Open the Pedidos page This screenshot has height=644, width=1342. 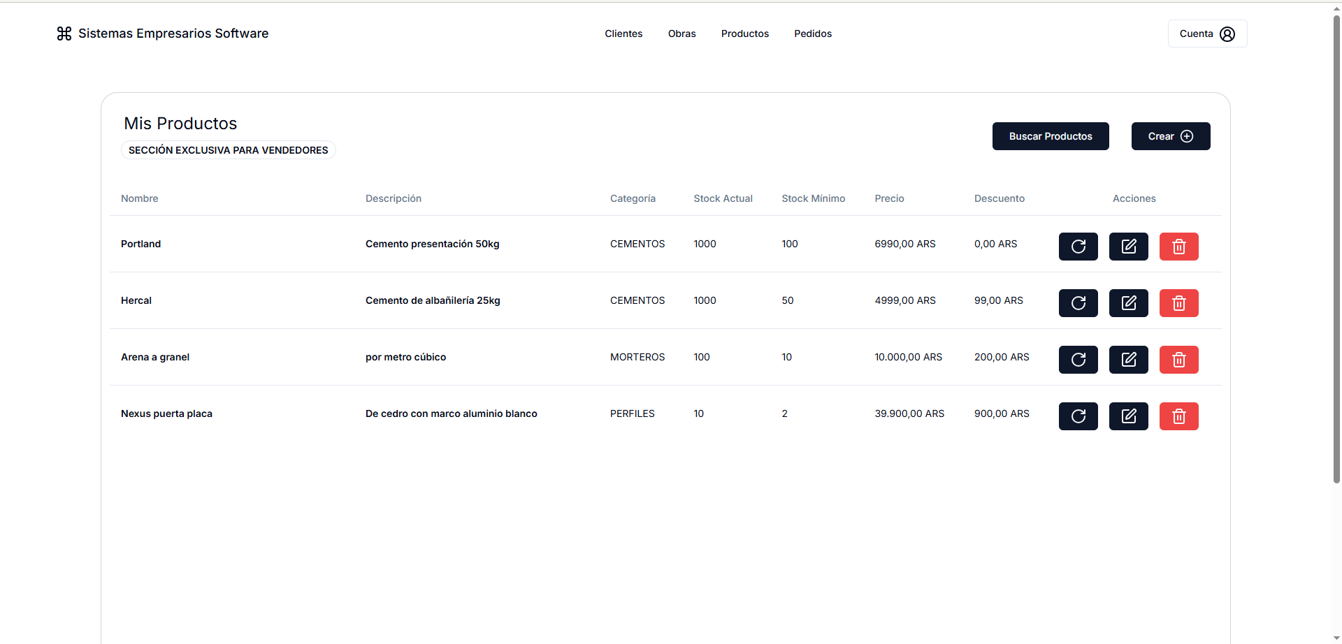click(x=812, y=34)
